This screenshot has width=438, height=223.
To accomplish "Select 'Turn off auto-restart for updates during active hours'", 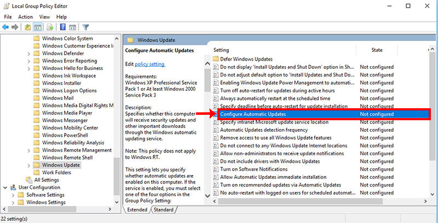I will click(278, 91).
